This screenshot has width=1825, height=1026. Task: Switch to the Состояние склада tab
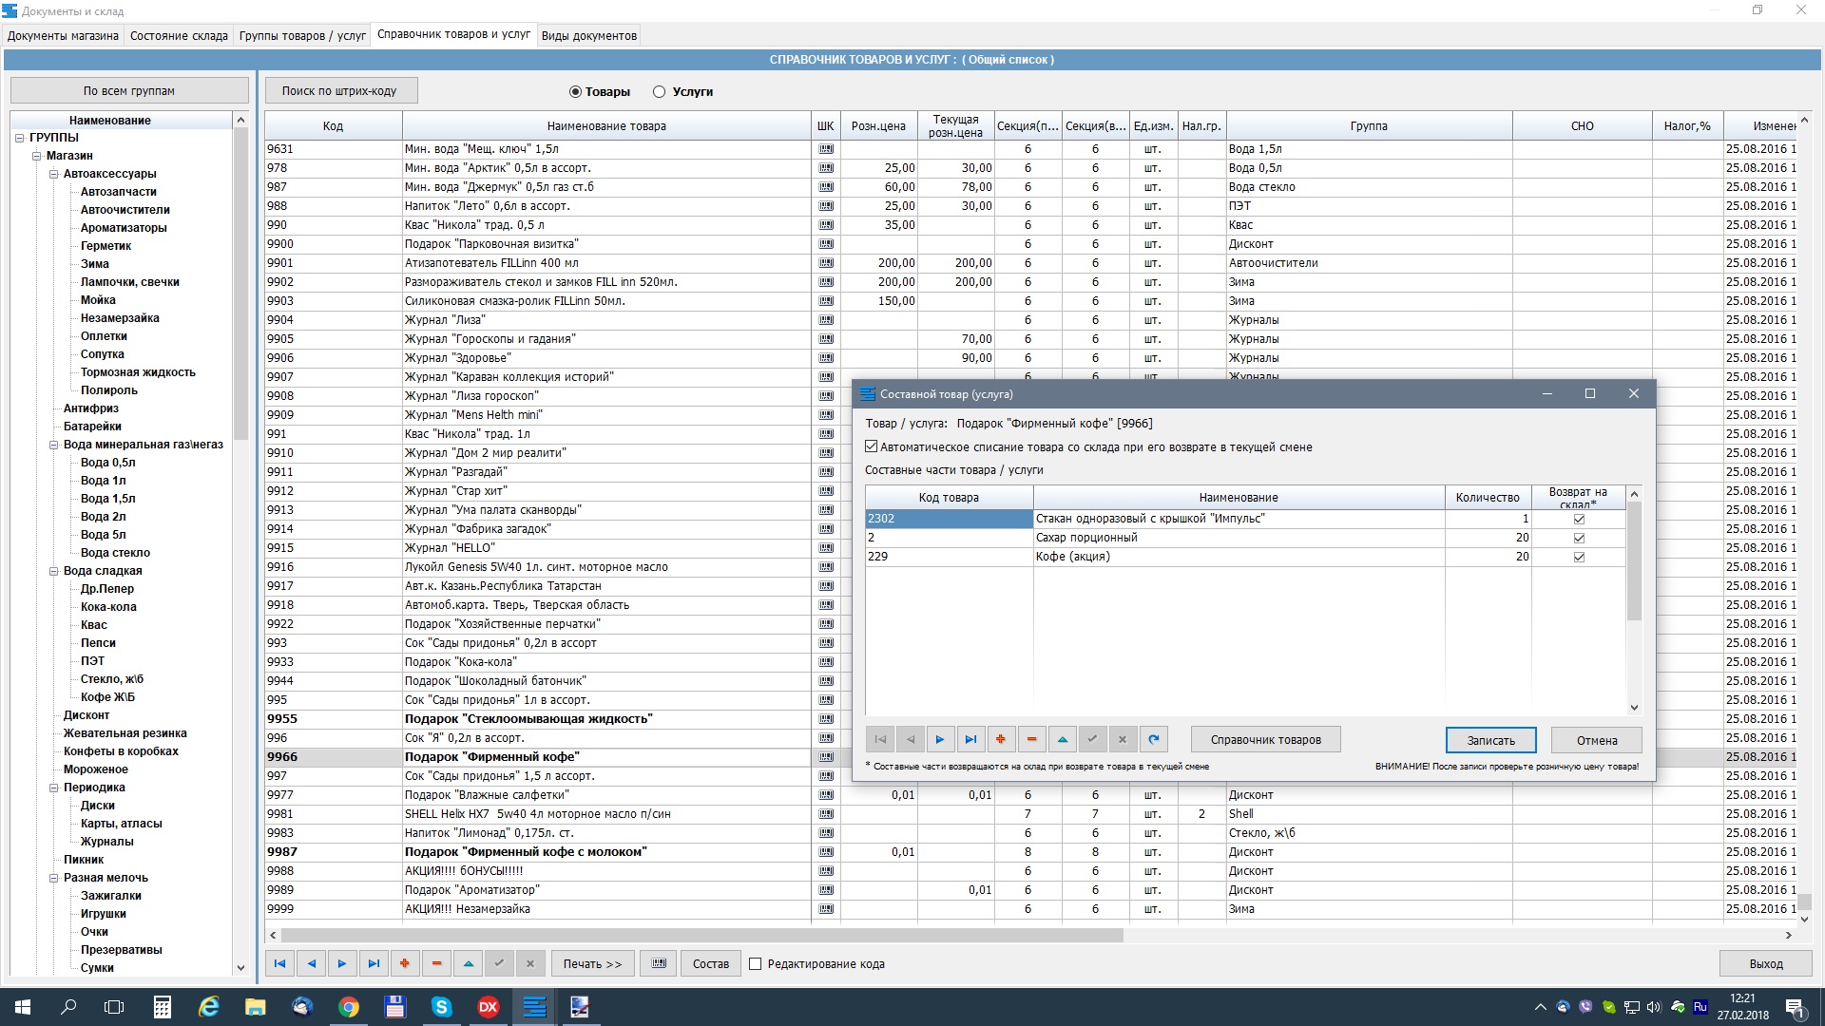[179, 36]
